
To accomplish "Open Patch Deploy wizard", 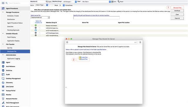I will point(11,37).
